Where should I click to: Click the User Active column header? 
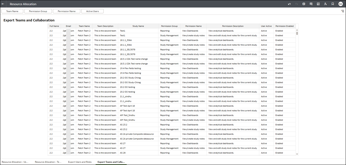coord(266,26)
